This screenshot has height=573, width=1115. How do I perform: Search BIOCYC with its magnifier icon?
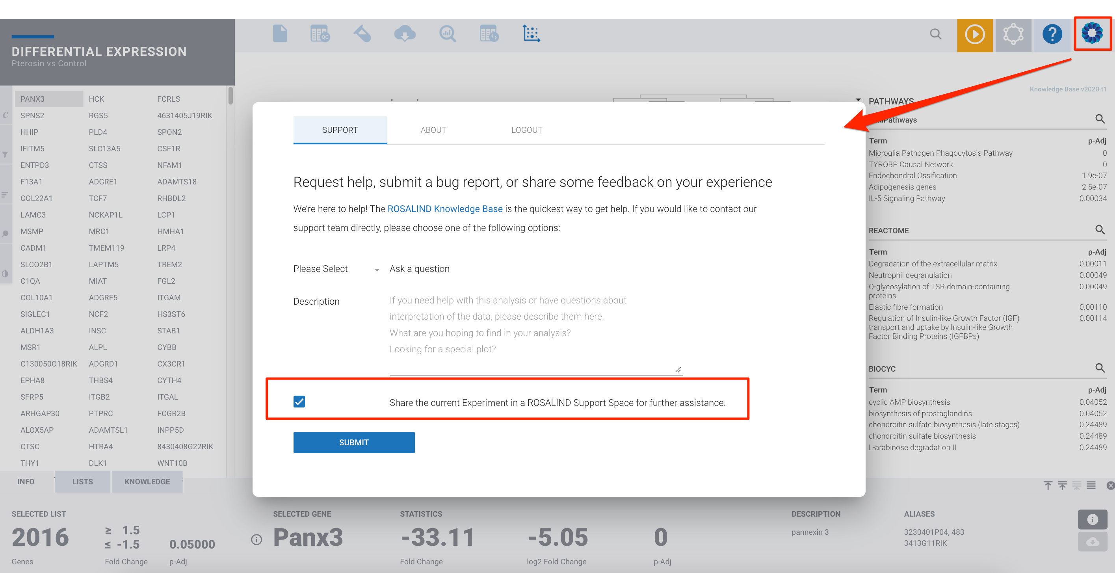click(1100, 368)
